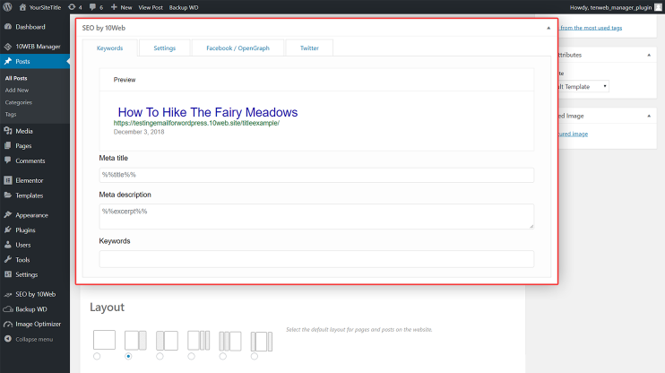Click the full-width layout thumbnail
Screen dimensions: 665x373
coord(104,340)
